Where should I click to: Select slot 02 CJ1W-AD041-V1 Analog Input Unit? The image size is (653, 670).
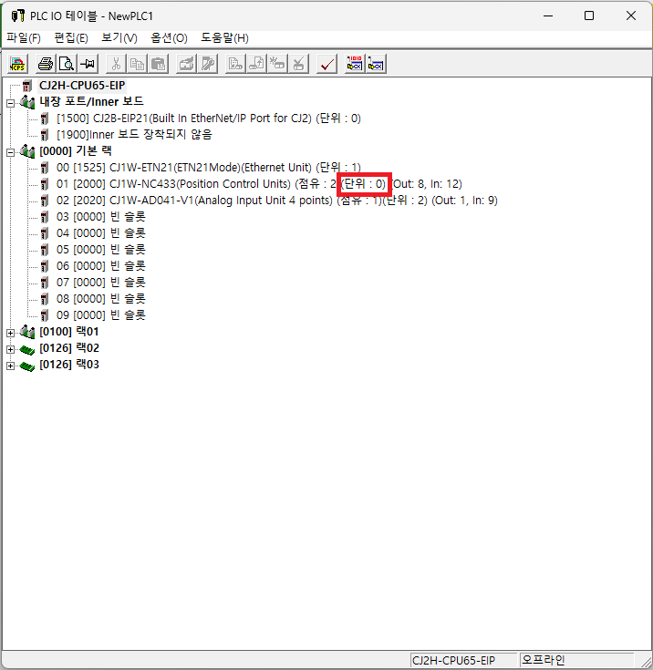[x=277, y=201]
